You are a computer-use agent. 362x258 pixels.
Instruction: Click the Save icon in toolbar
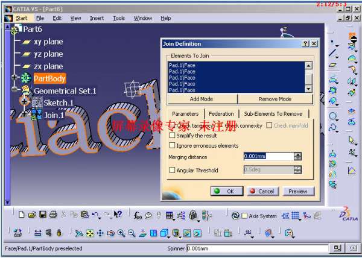[43, 215]
